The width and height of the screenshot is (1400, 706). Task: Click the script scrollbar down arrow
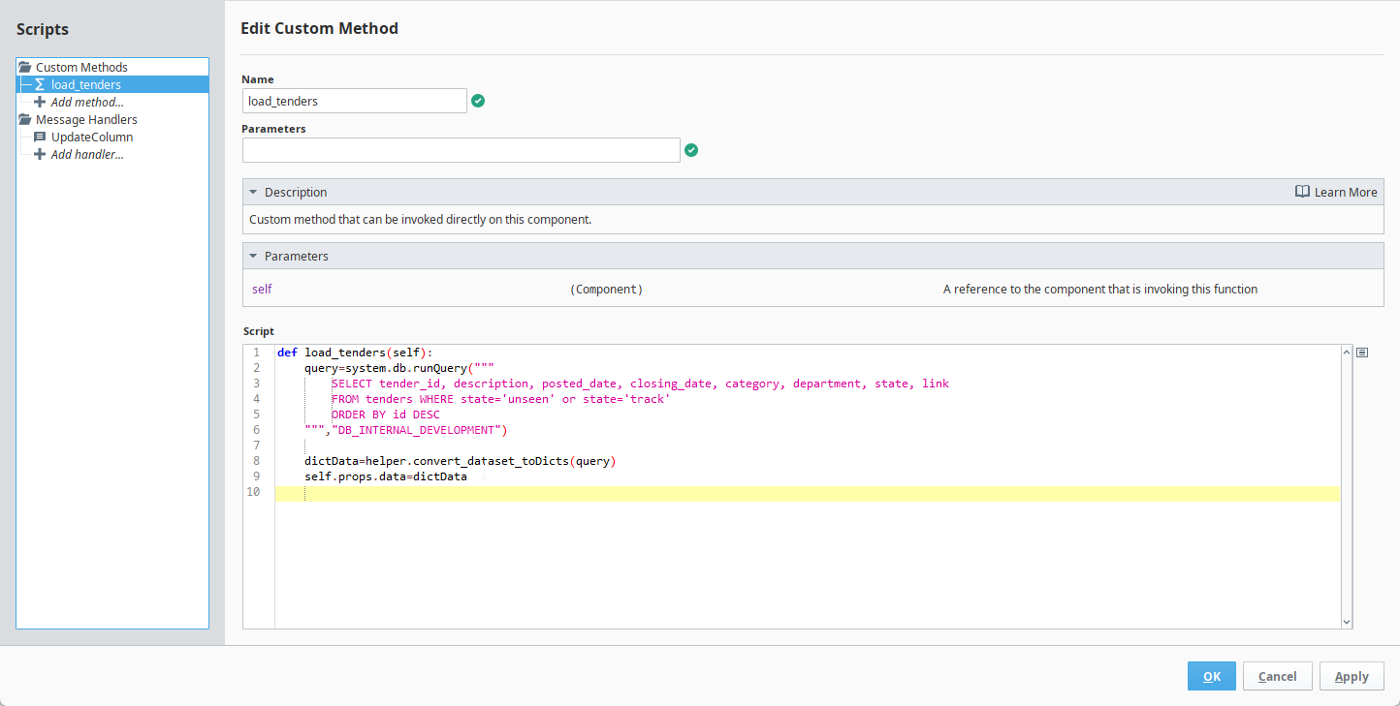pyautogui.click(x=1346, y=622)
